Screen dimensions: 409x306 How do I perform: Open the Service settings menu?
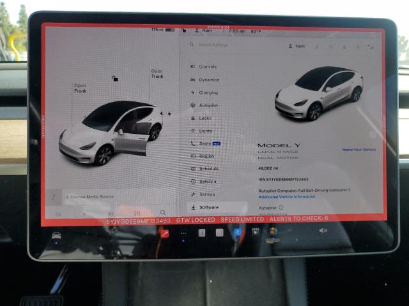click(x=203, y=194)
